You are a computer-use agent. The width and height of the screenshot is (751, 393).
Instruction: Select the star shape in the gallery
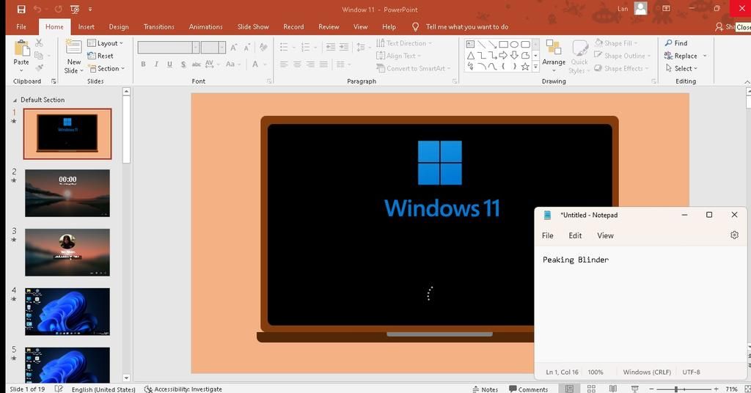[525, 67]
